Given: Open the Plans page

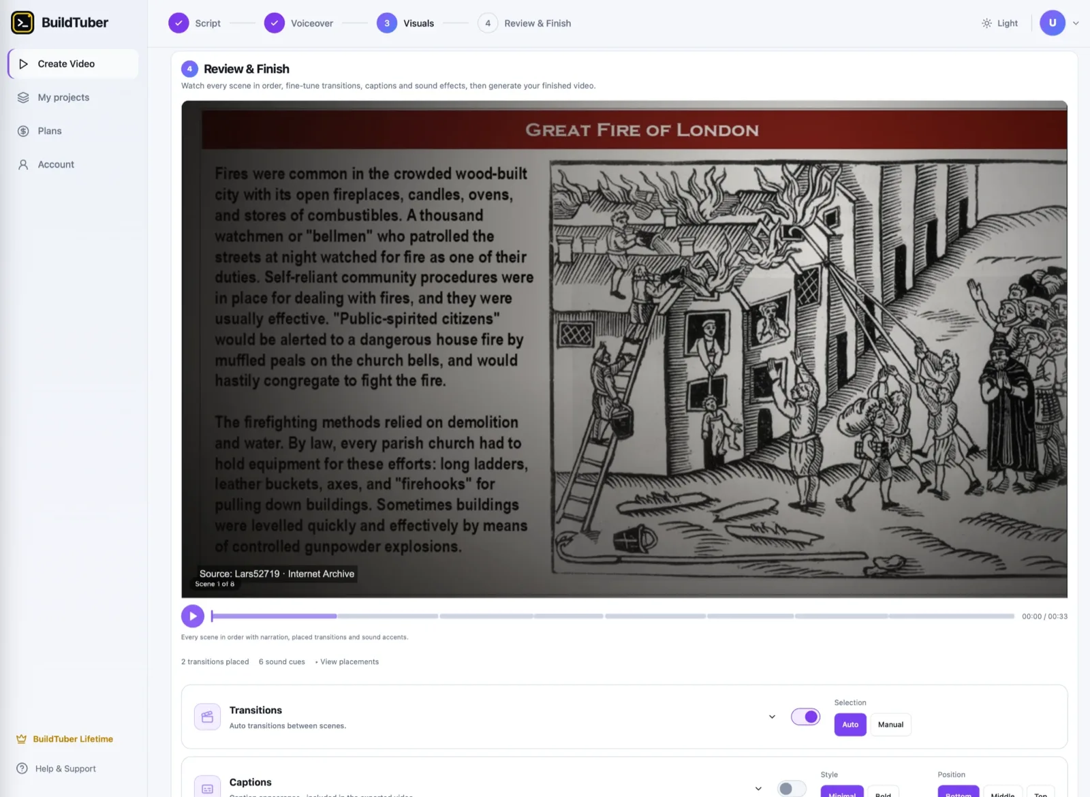Looking at the screenshot, I should click(73, 131).
